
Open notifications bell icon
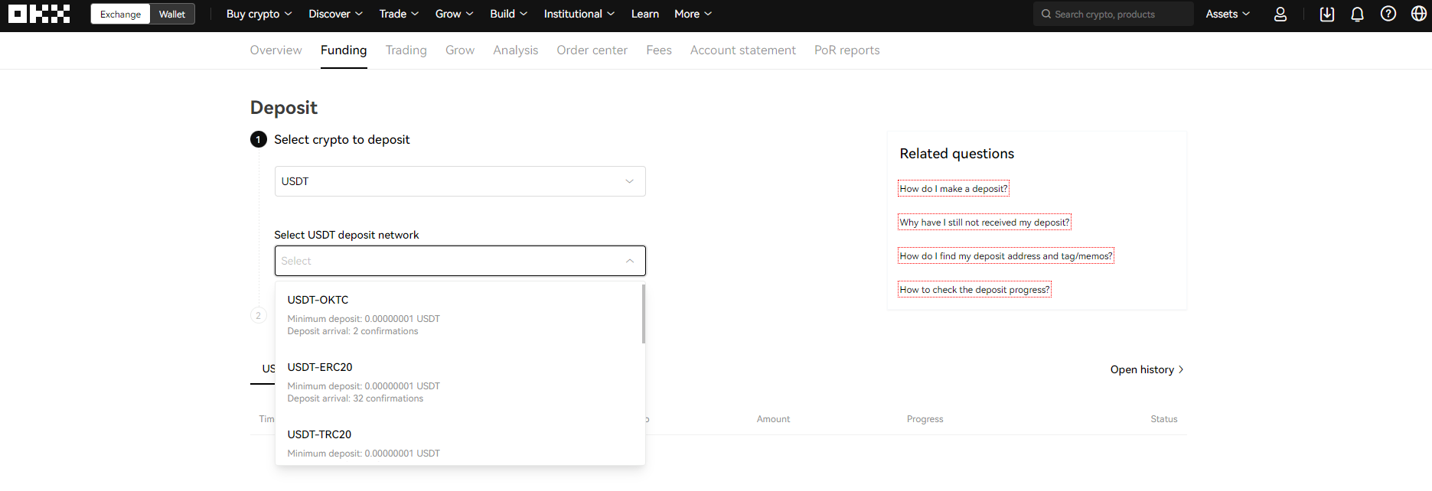point(1358,15)
